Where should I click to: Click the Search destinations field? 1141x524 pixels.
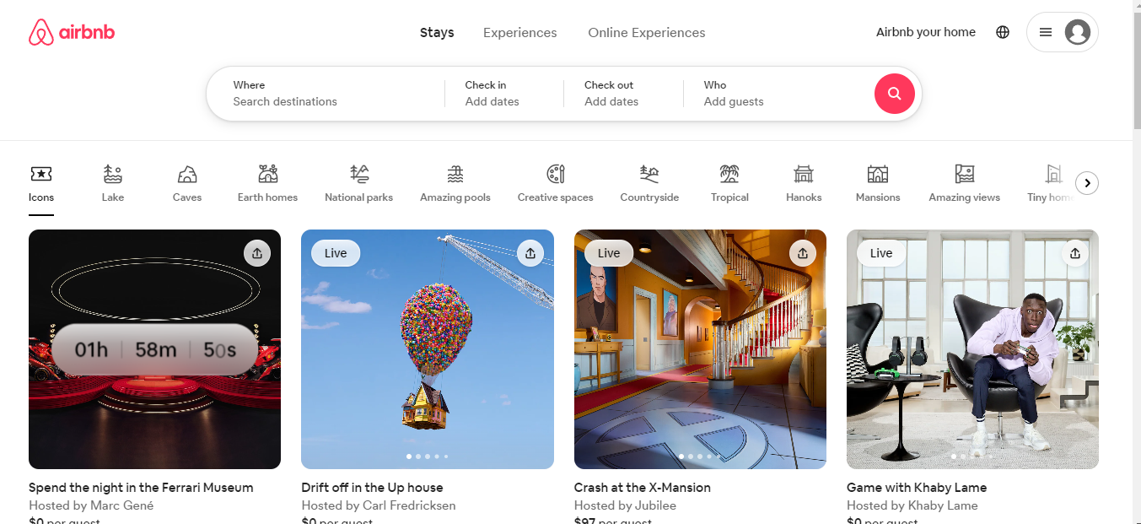(x=326, y=94)
